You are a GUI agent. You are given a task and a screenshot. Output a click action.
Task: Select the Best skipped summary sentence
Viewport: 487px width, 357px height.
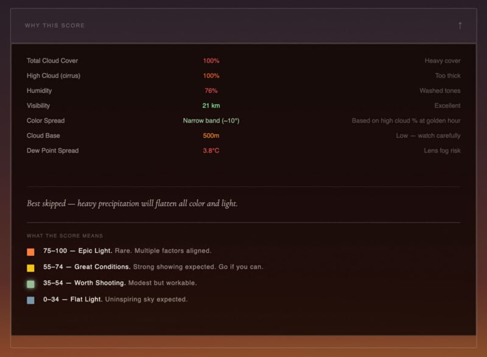click(x=132, y=203)
